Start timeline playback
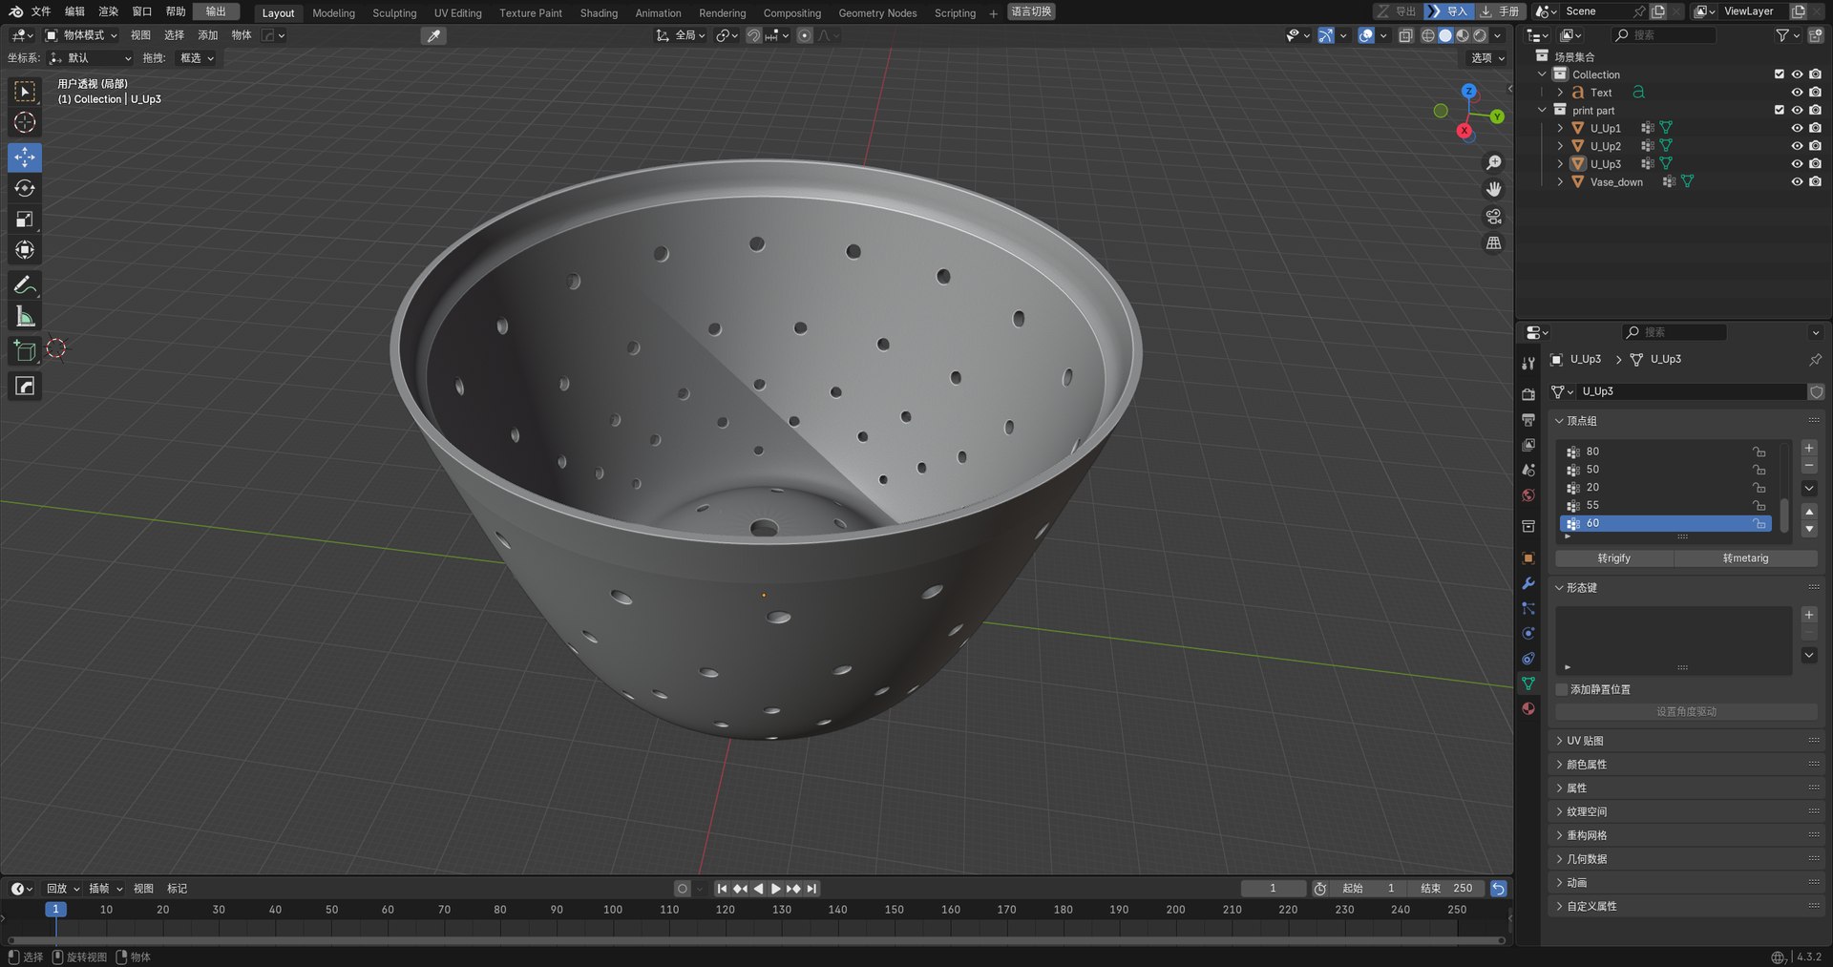The image size is (1833, 967). 776,889
